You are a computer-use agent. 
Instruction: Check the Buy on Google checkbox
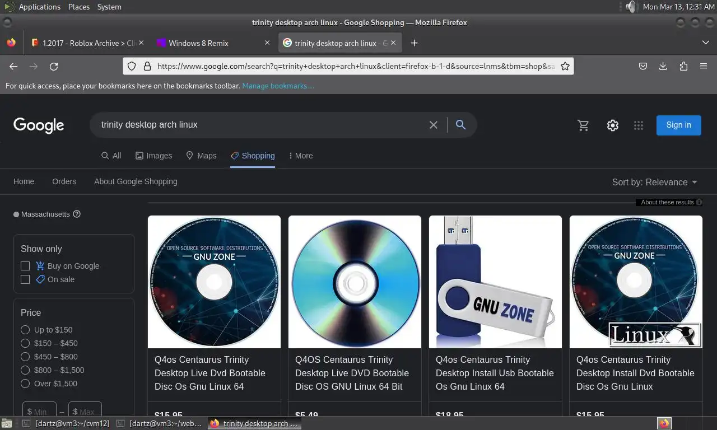[x=25, y=266]
